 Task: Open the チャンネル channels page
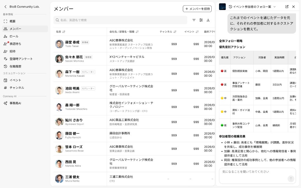click(x=25, y=88)
